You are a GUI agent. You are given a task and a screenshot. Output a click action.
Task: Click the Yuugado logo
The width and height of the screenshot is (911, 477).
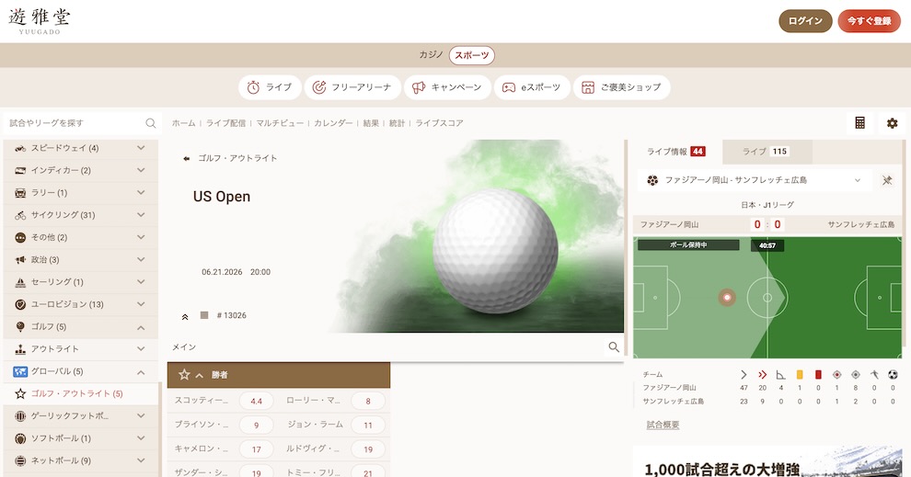pos(40,21)
